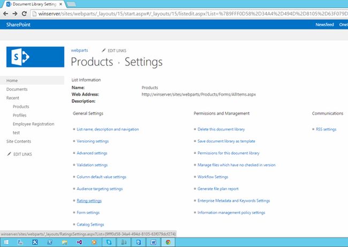Open Audience targeting settings
The width and height of the screenshot is (348, 247).
100,189
